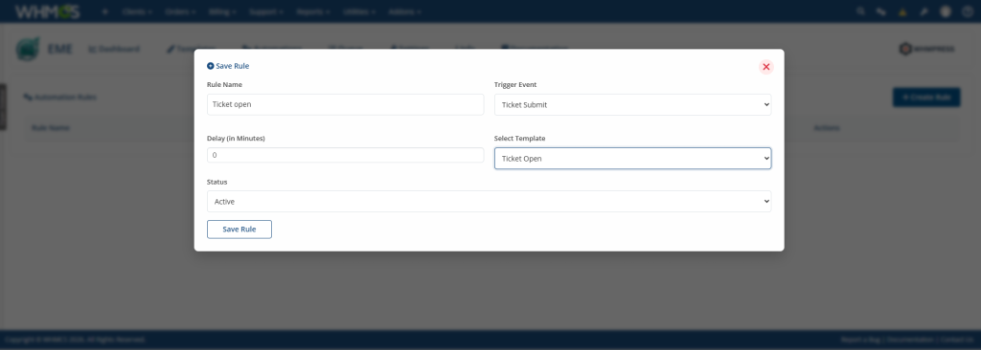Open the Orders menu in navbar
This screenshot has width=981, height=350.
[181, 11]
